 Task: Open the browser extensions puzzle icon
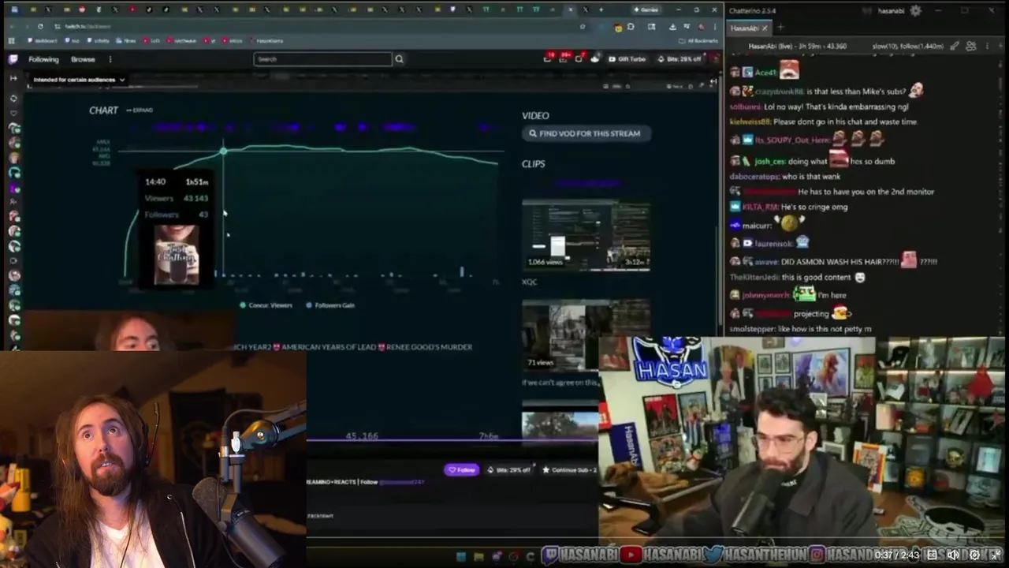pyautogui.click(x=631, y=26)
